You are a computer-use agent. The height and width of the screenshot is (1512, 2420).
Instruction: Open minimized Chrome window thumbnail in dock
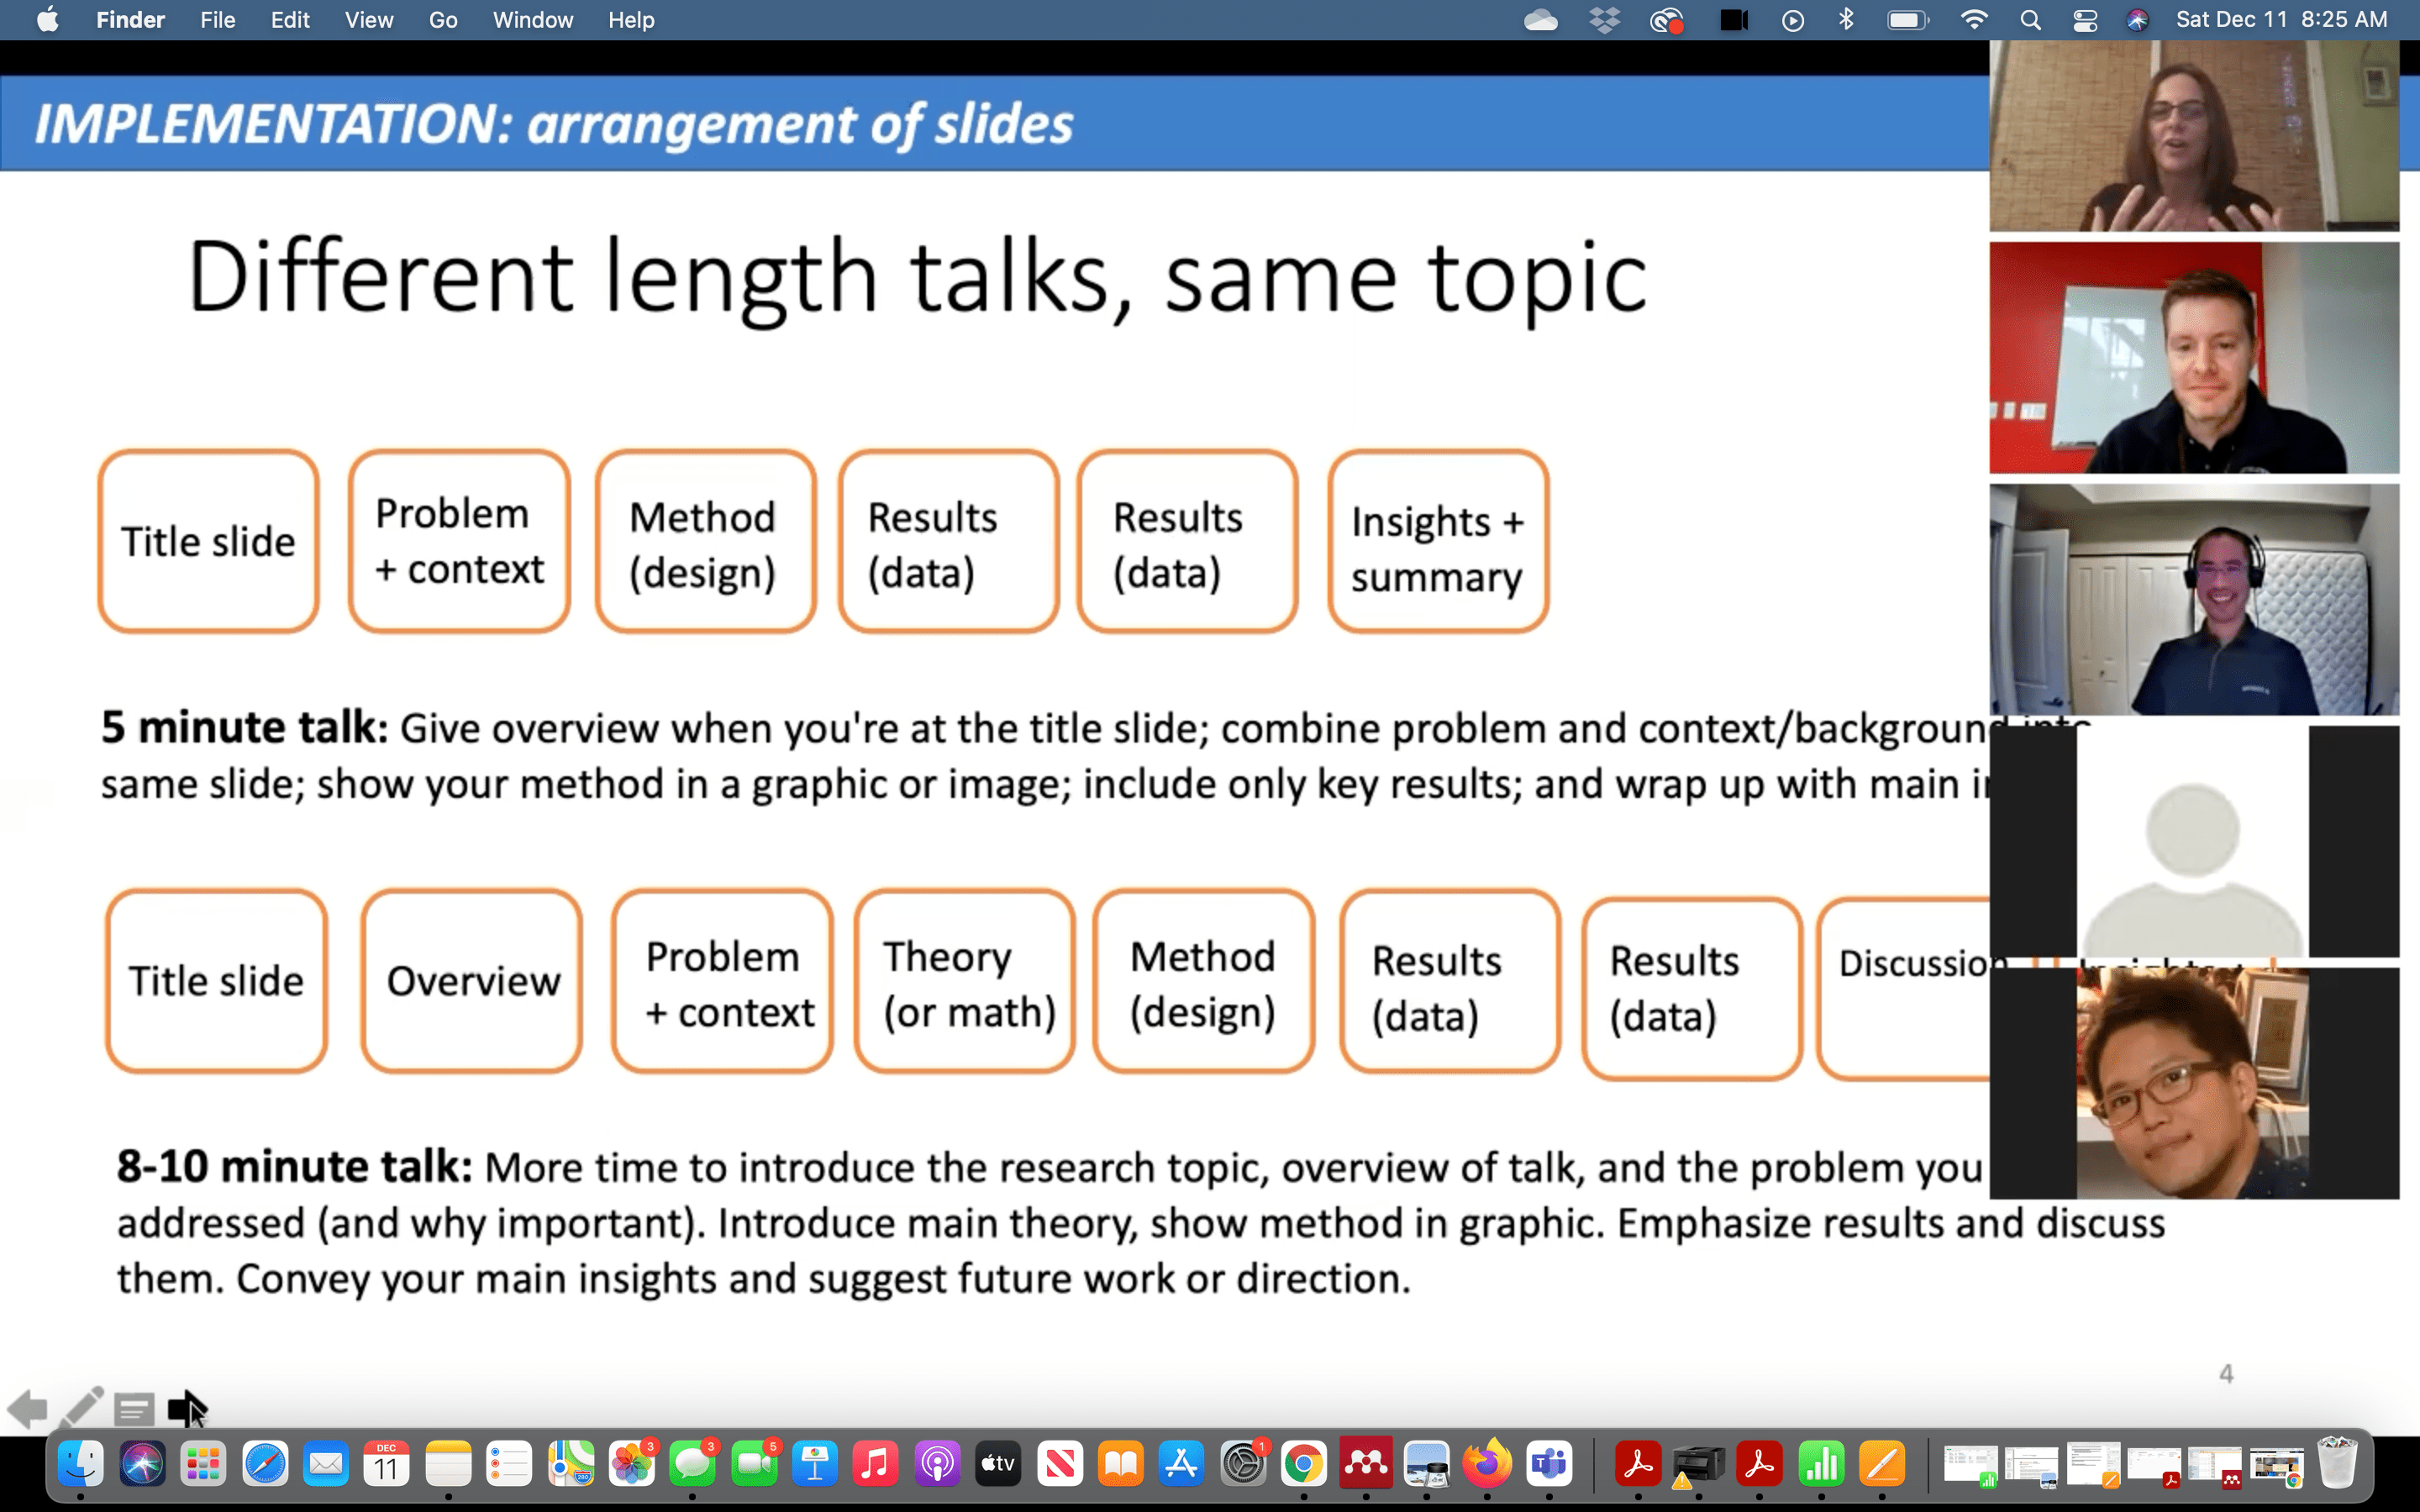[2276, 1465]
